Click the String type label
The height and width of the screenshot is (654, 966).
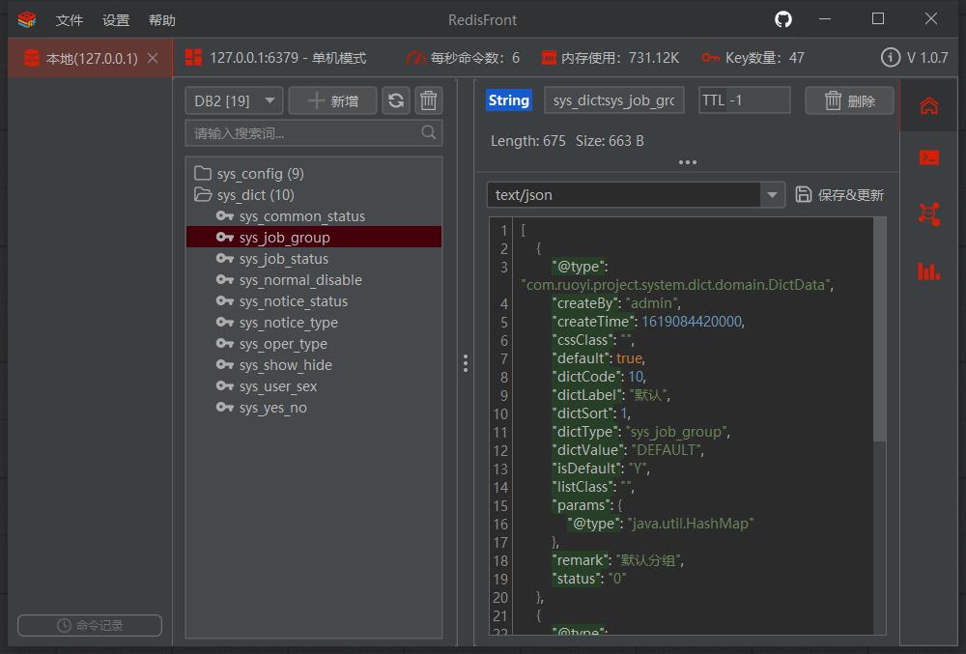coord(509,100)
